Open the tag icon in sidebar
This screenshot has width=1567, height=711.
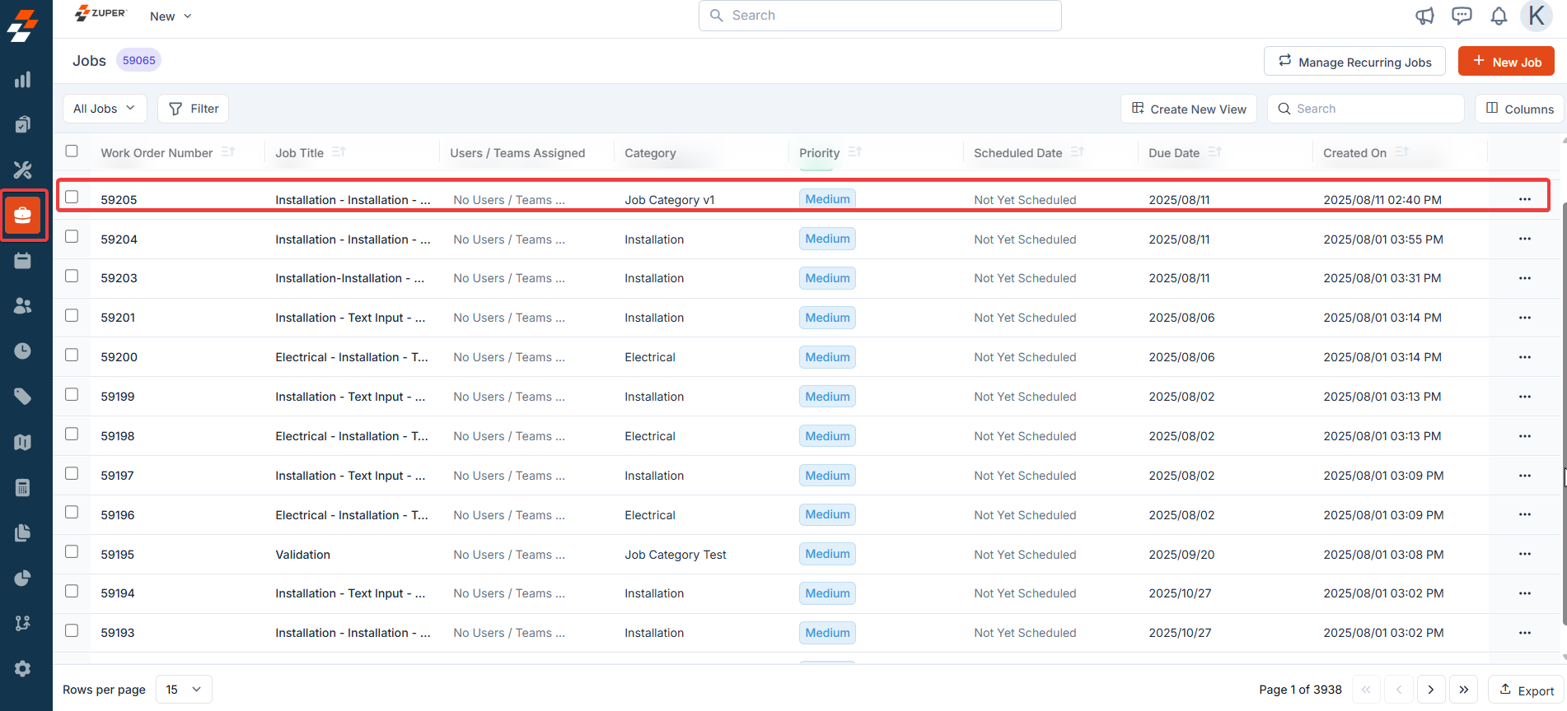[23, 397]
